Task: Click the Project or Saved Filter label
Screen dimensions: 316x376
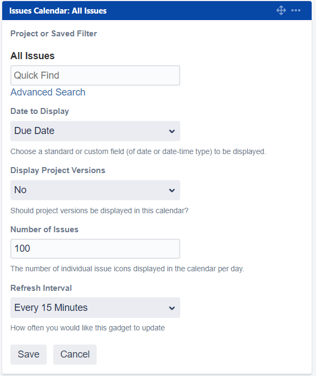Action: (x=54, y=34)
